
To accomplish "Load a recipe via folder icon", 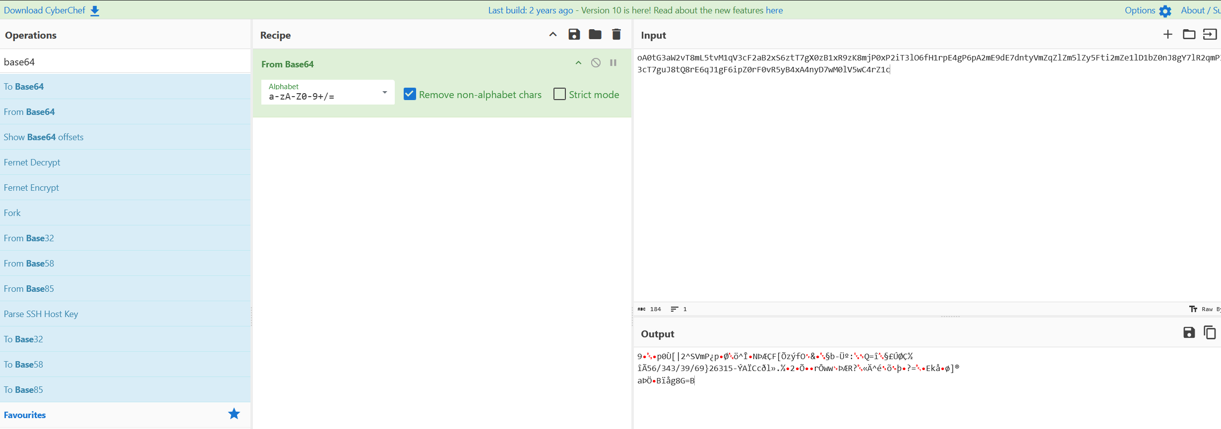I will [x=595, y=35].
